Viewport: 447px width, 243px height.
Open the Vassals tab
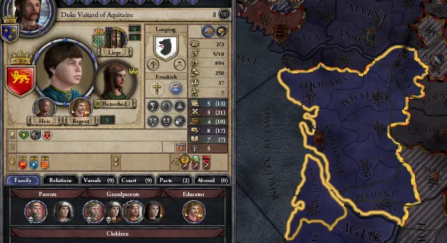point(98,180)
